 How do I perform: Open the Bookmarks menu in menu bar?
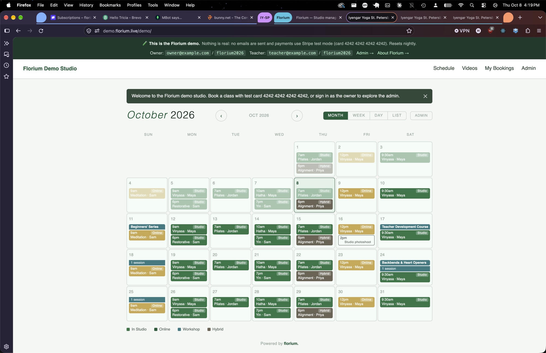click(110, 5)
